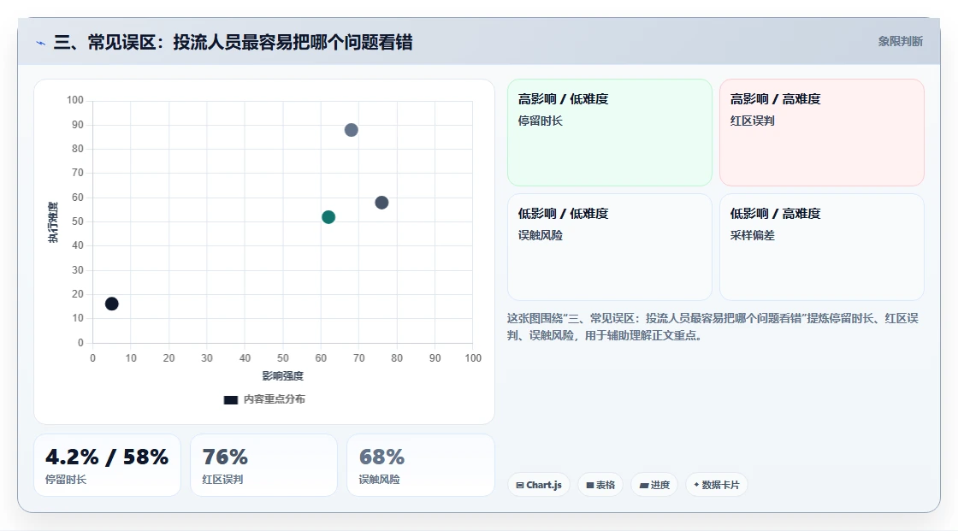Click the 数据卡片 tag chip
This screenshot has width=958, height=531.
click(716, 485)
